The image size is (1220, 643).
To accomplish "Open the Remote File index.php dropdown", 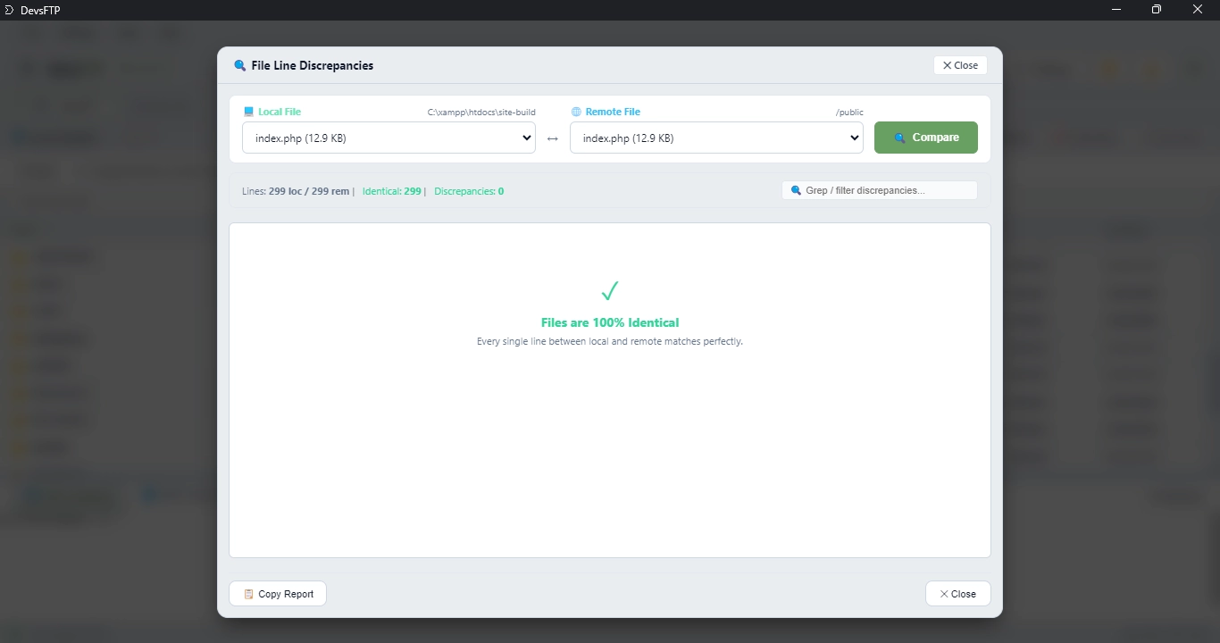I will (x=716, y=138).
